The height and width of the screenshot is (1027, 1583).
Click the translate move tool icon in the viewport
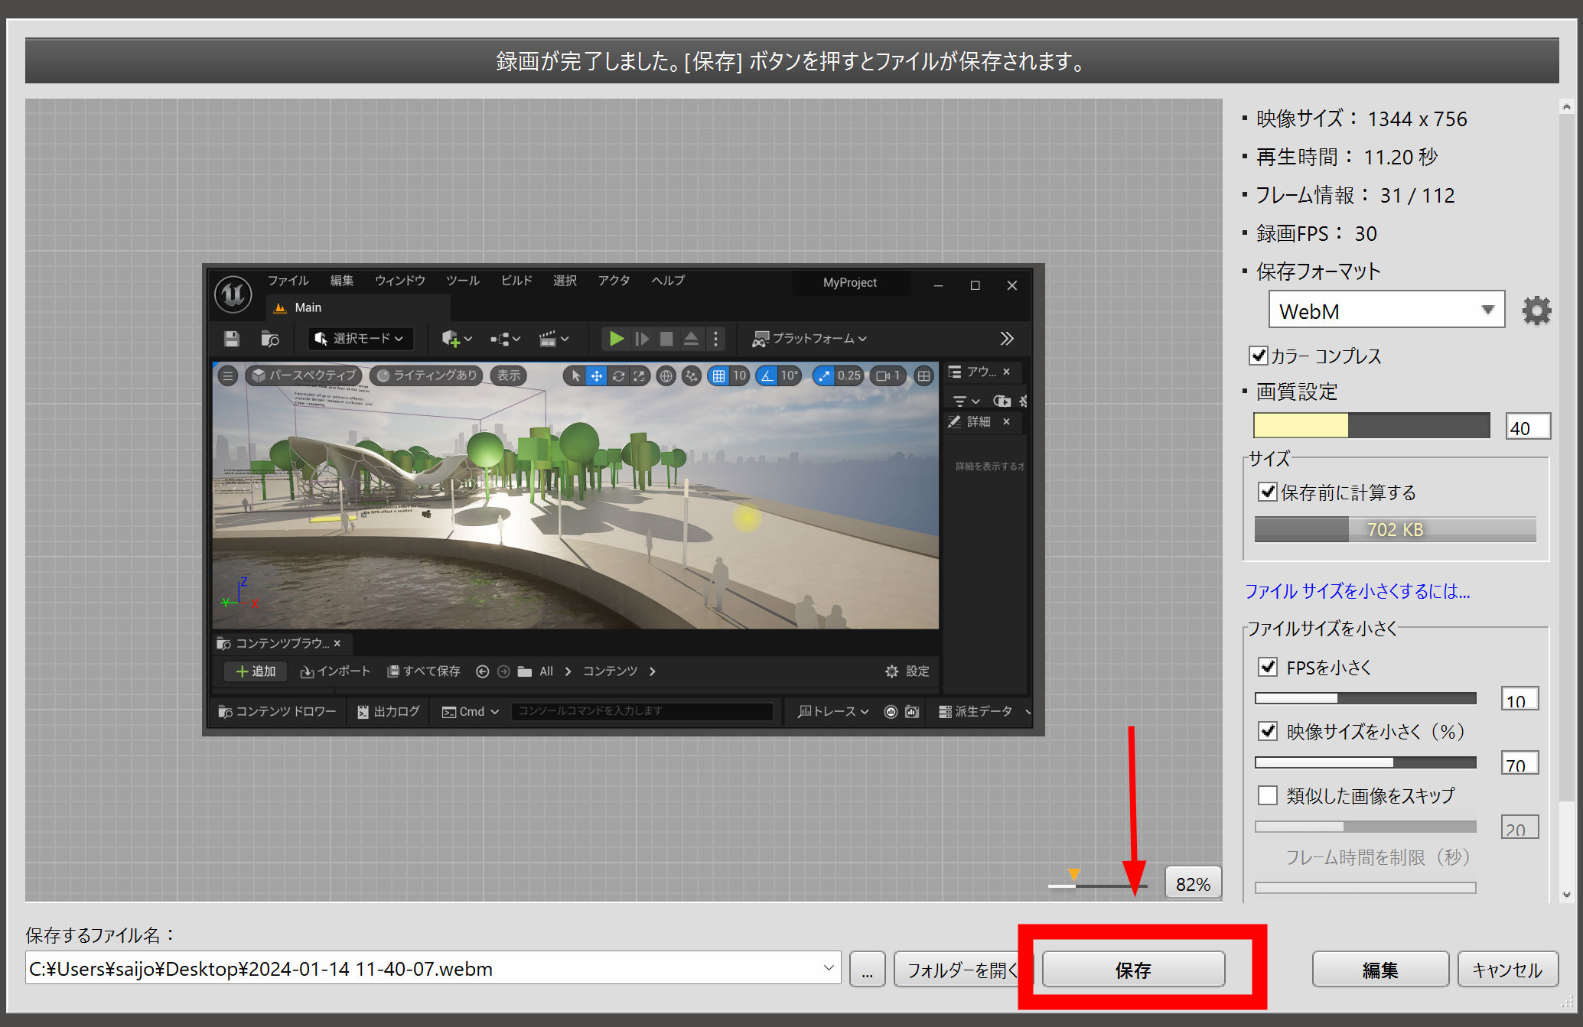click(596, 376)
